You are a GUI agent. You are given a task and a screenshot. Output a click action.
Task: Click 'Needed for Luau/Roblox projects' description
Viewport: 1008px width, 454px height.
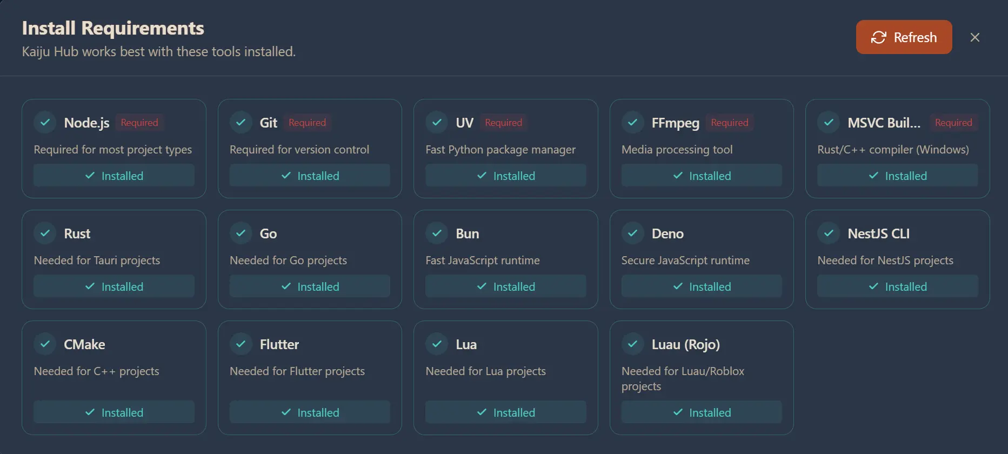tap(683, 379)
